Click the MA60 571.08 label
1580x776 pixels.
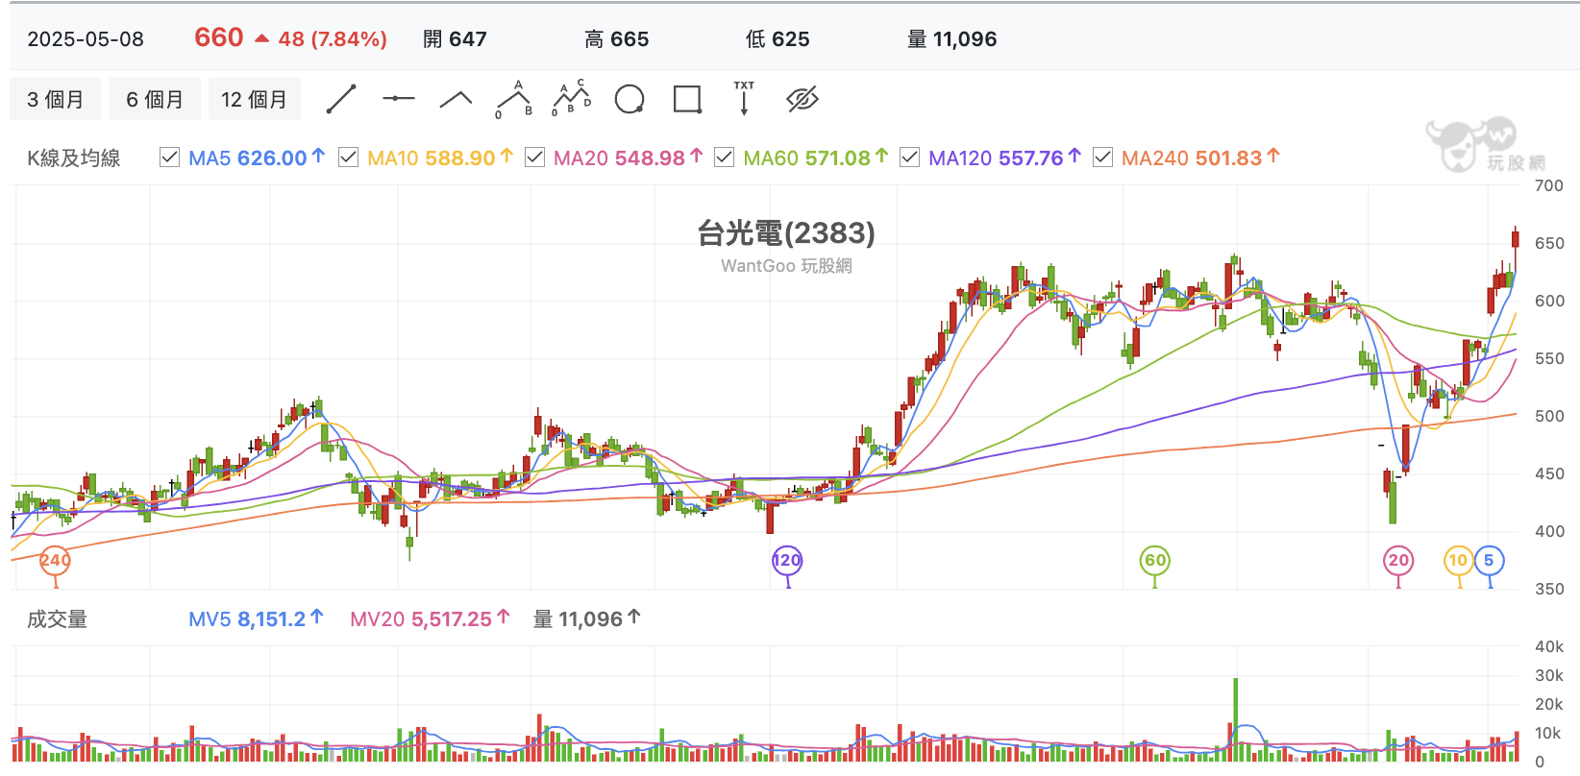tap(815, 158)
